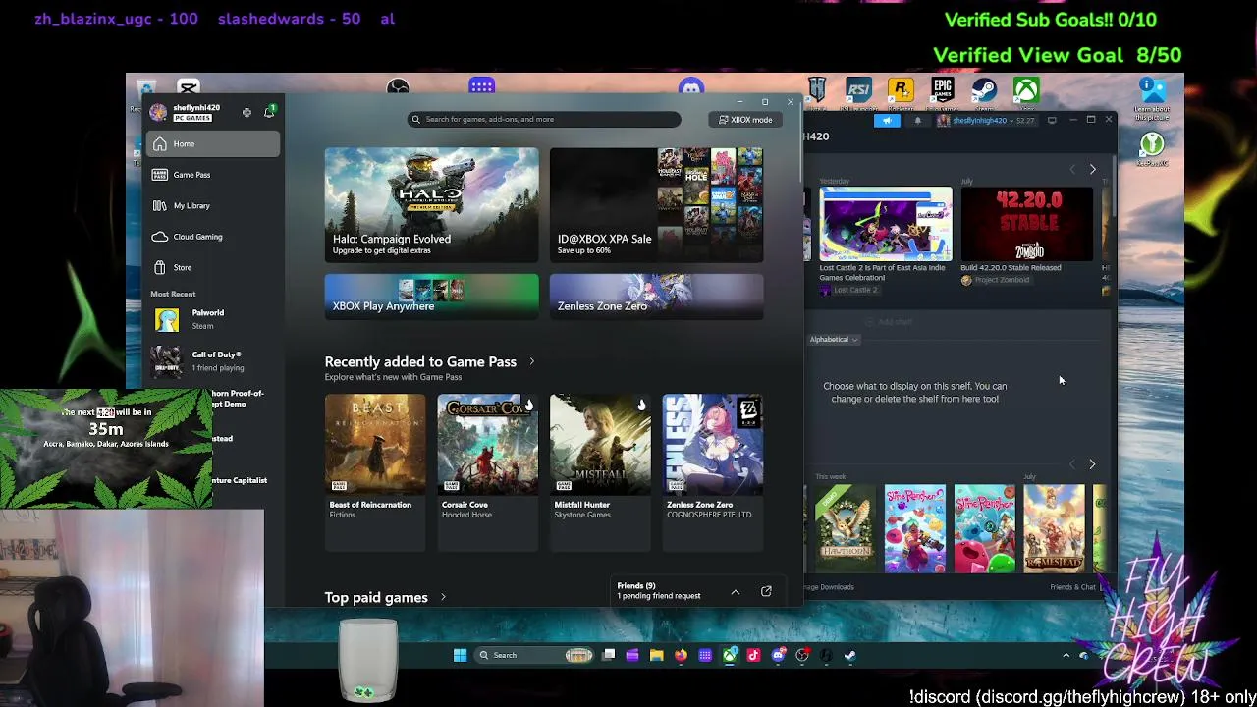Image resolution: width=1257 pixels, height=707 pixels.
Task: Open Game Pass in Xbox sidebar
Action: point(213,175)
